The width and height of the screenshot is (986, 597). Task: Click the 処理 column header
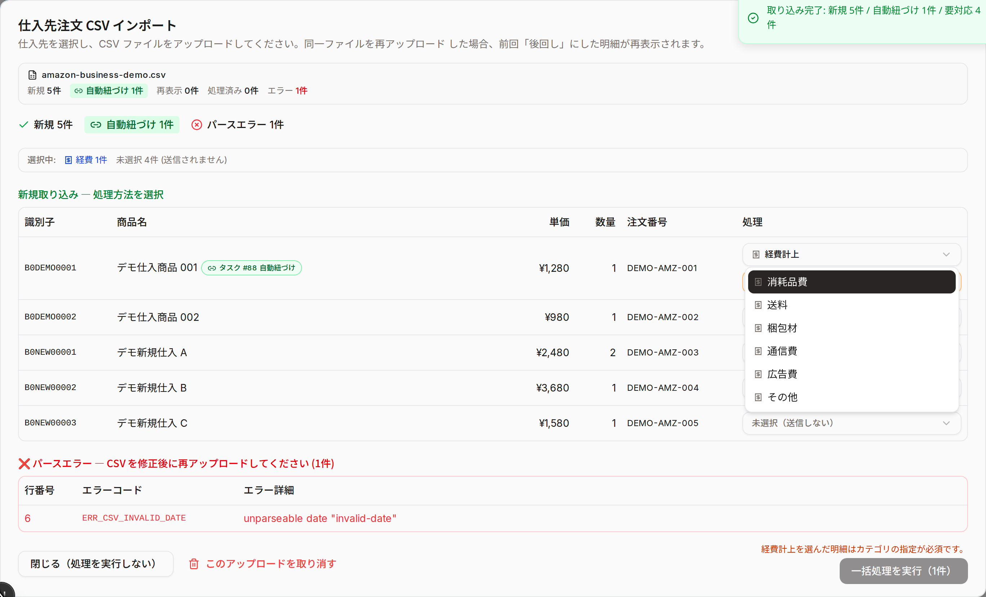(752, 222)
